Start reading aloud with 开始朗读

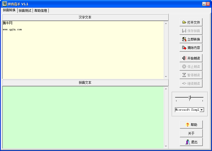[x=191, y=58]
